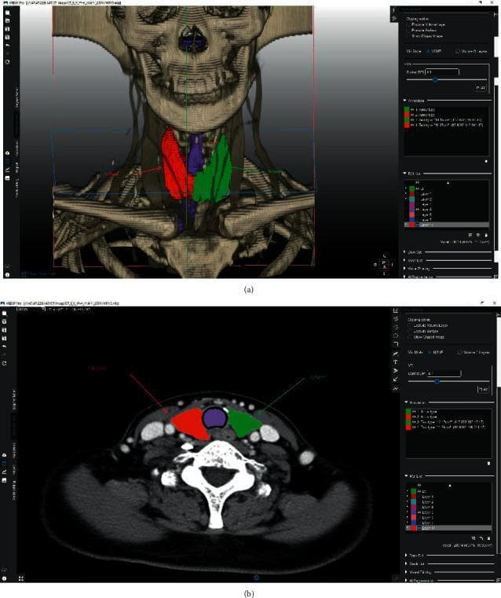Collapse the ROI List section in the bottom window

[406, 476]
